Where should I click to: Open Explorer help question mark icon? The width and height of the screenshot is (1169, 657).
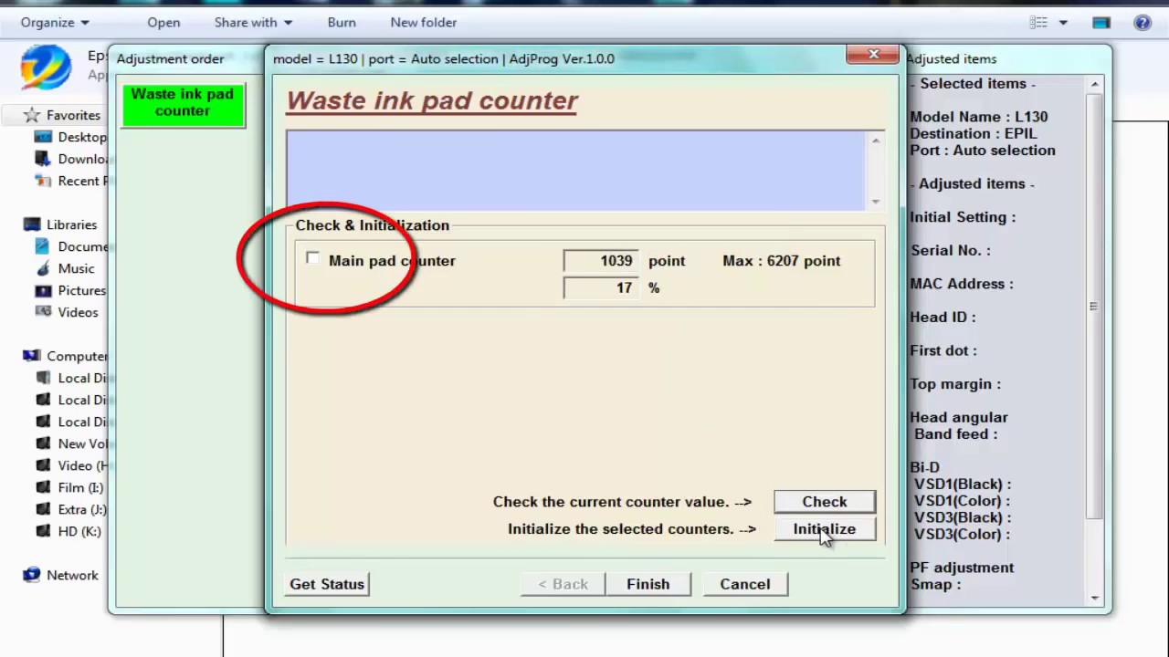click(1142, 22)
